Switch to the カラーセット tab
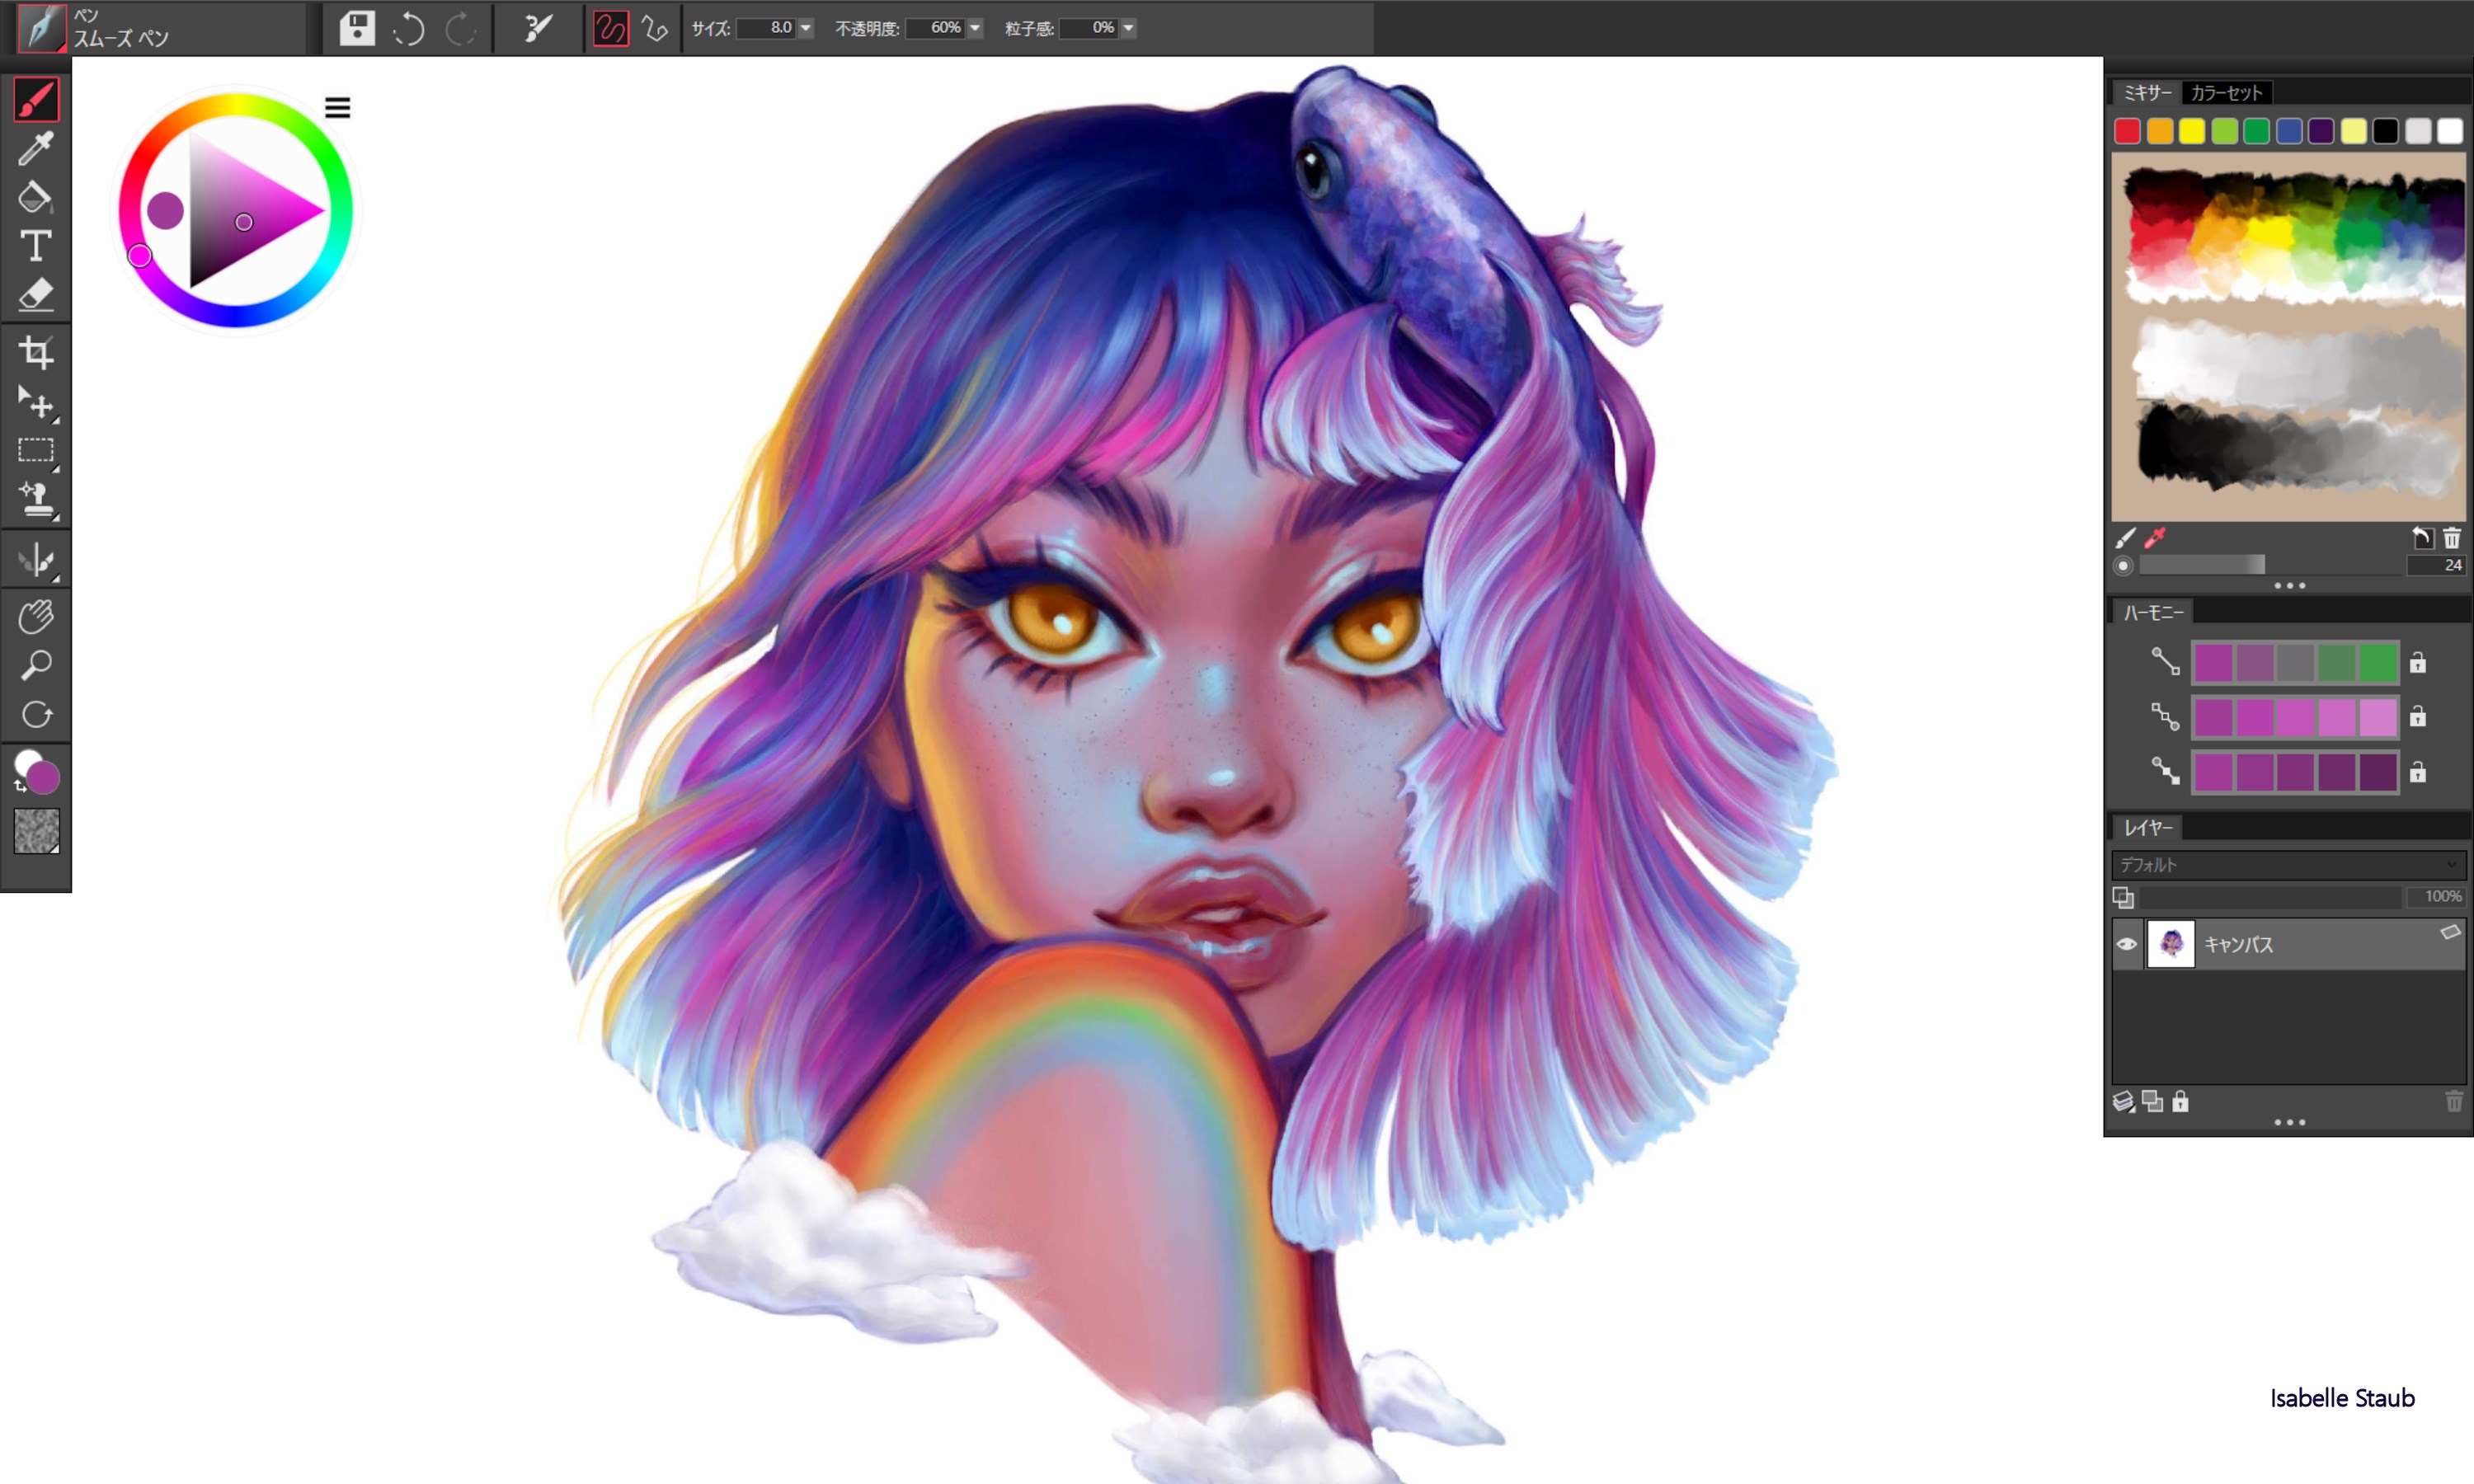 tap(2225, 92)
